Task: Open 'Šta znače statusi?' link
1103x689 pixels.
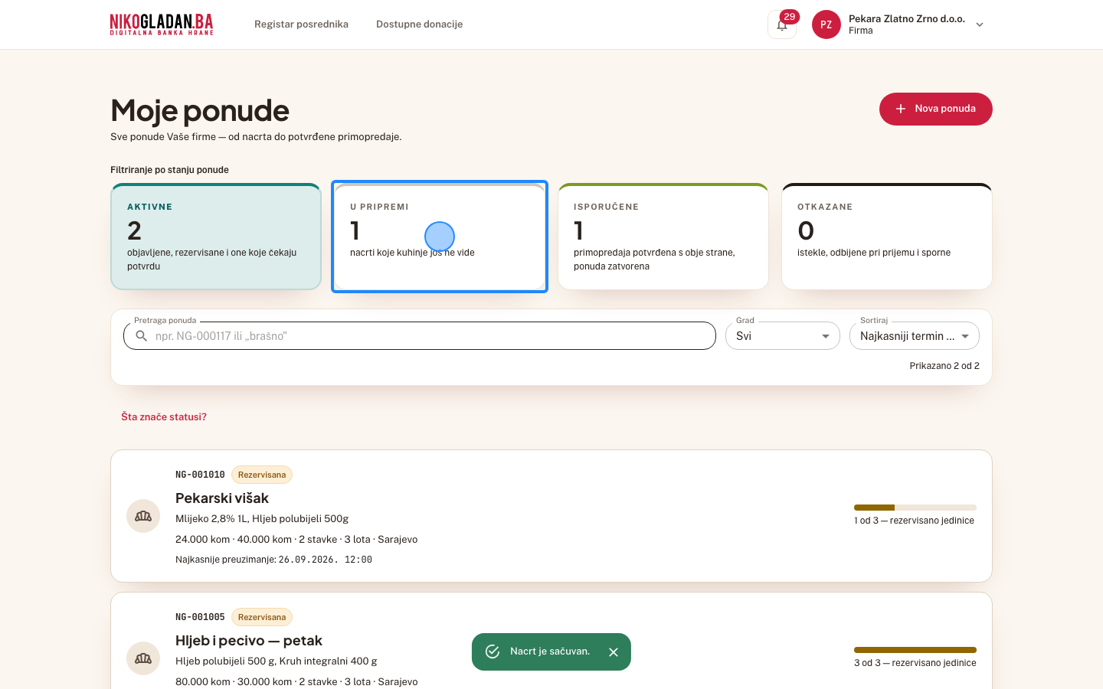Action: pos(164,417)
